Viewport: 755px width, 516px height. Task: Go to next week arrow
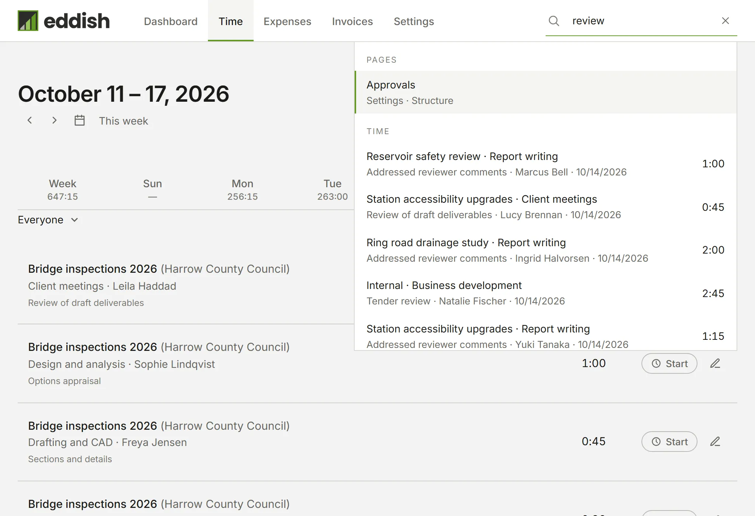[54, 121]
